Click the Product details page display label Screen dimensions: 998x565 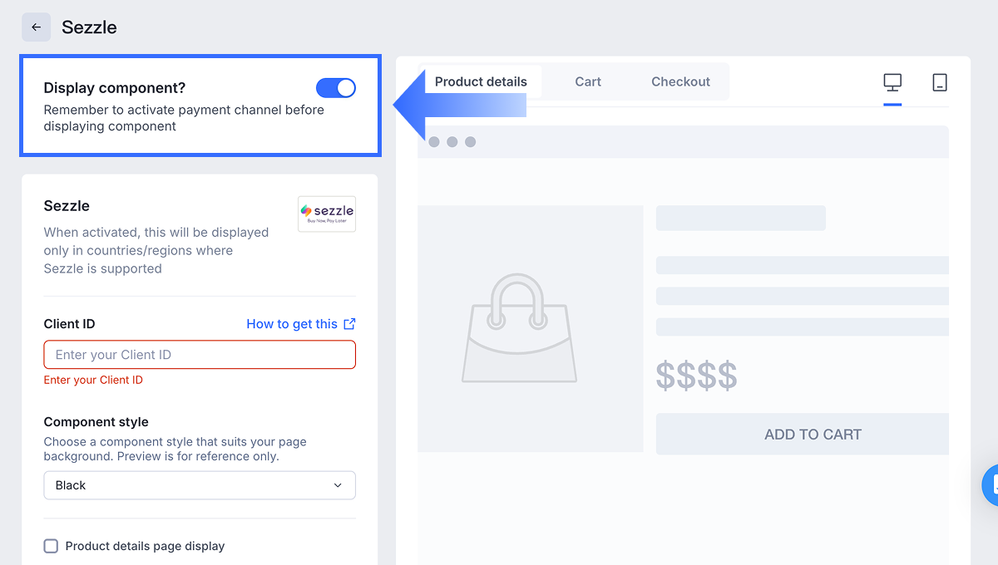click(x=145, y=546)
